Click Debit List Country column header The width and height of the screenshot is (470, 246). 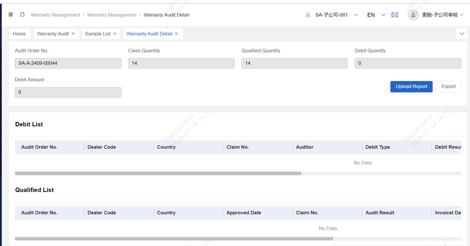click(x=166, y=147)
